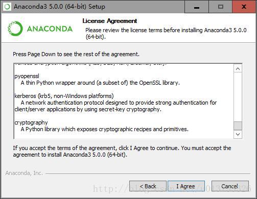Go back with the < Back button
The image size is (257, 199).
(x=148, y=186)
